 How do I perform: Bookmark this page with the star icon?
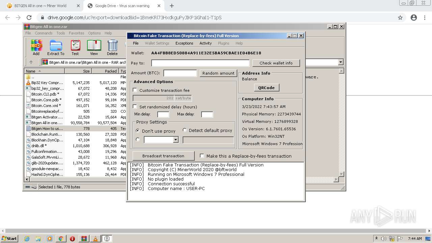[x=400, y=18]
